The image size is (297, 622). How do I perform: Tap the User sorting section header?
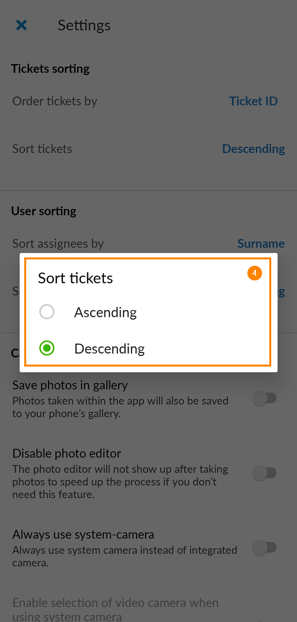tap(44, 211)
